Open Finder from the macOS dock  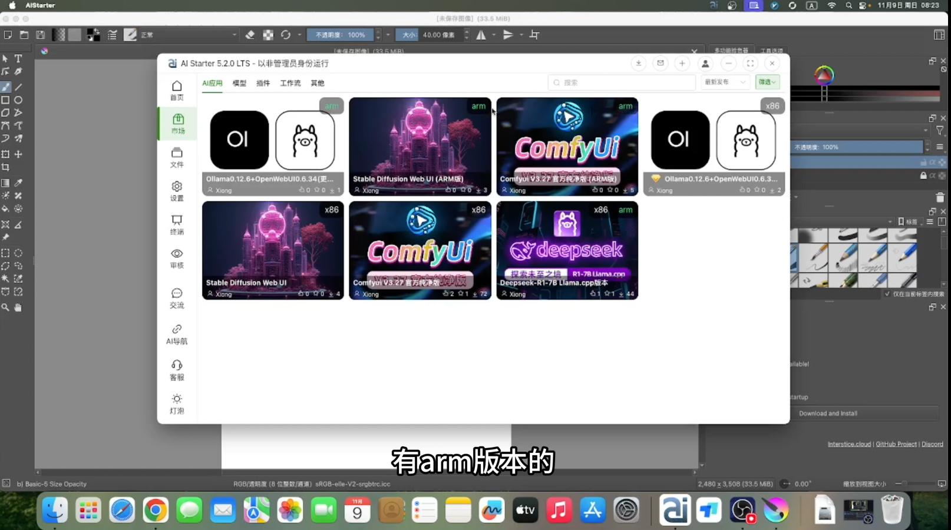pos(55,510)
